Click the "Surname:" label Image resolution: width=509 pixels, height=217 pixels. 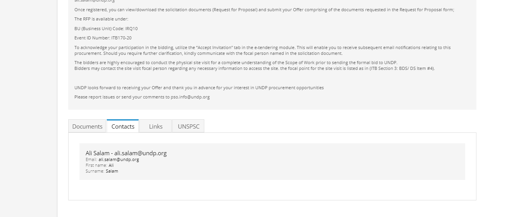(95, 171)
